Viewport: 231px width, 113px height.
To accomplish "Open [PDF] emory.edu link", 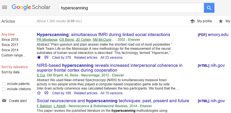I will coord(213,35).
